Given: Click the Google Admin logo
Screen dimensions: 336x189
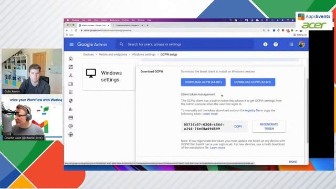Looking at the screenshot, I should click(92, 44).
